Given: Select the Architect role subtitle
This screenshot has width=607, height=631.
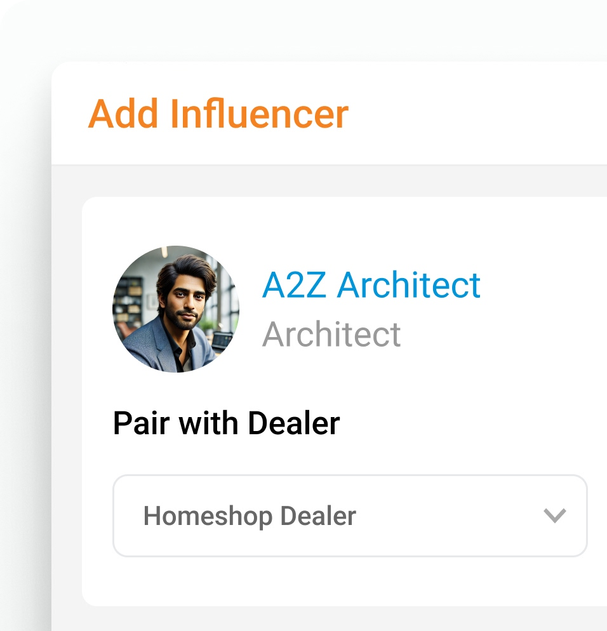Looking at the screenshot, I should click(x=331, y=334).
